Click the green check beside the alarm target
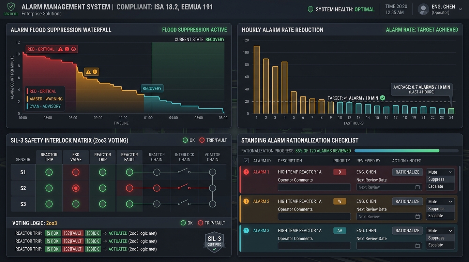This screenshot has width=469, height=262. [383, 98]
